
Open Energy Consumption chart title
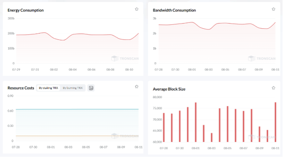pyautogui.click(x=25, y=10)
